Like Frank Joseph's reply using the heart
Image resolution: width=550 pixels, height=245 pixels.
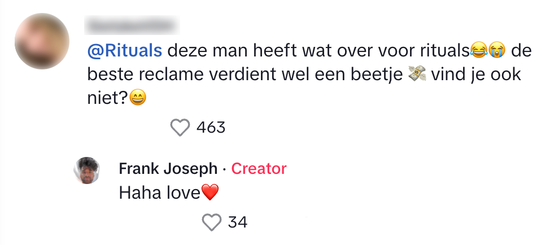pos(212,222)
